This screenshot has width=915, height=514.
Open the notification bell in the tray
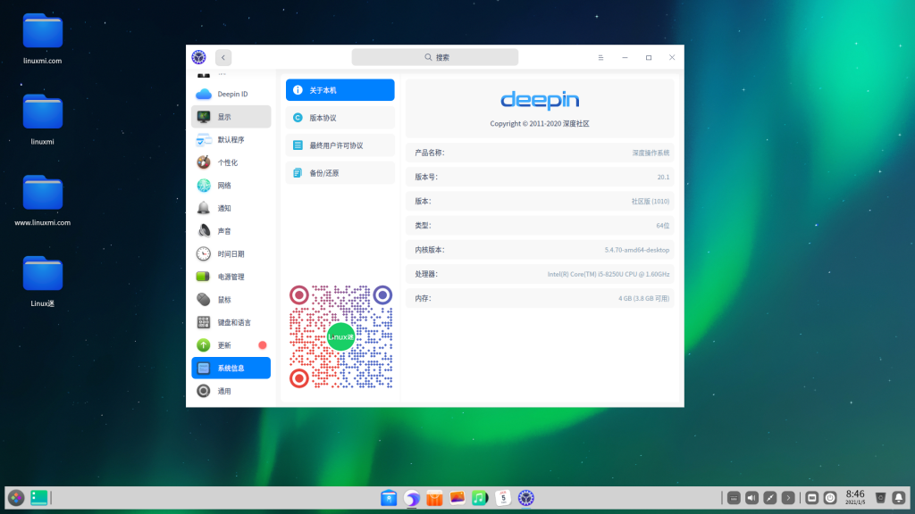point(899,498)
